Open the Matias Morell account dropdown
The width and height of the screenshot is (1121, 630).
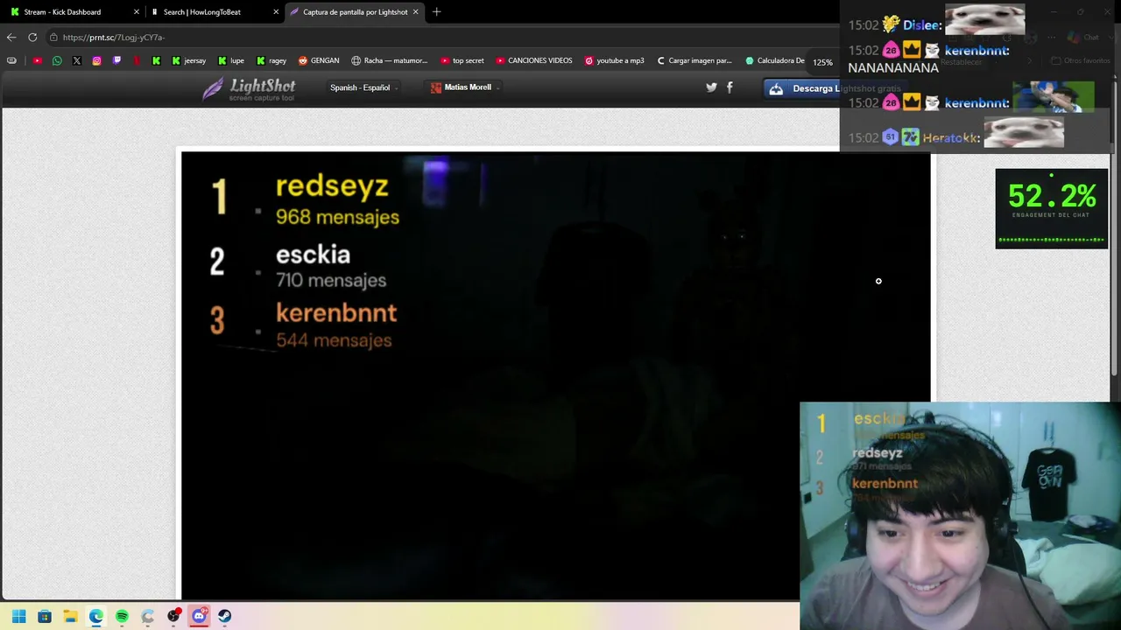466,87
